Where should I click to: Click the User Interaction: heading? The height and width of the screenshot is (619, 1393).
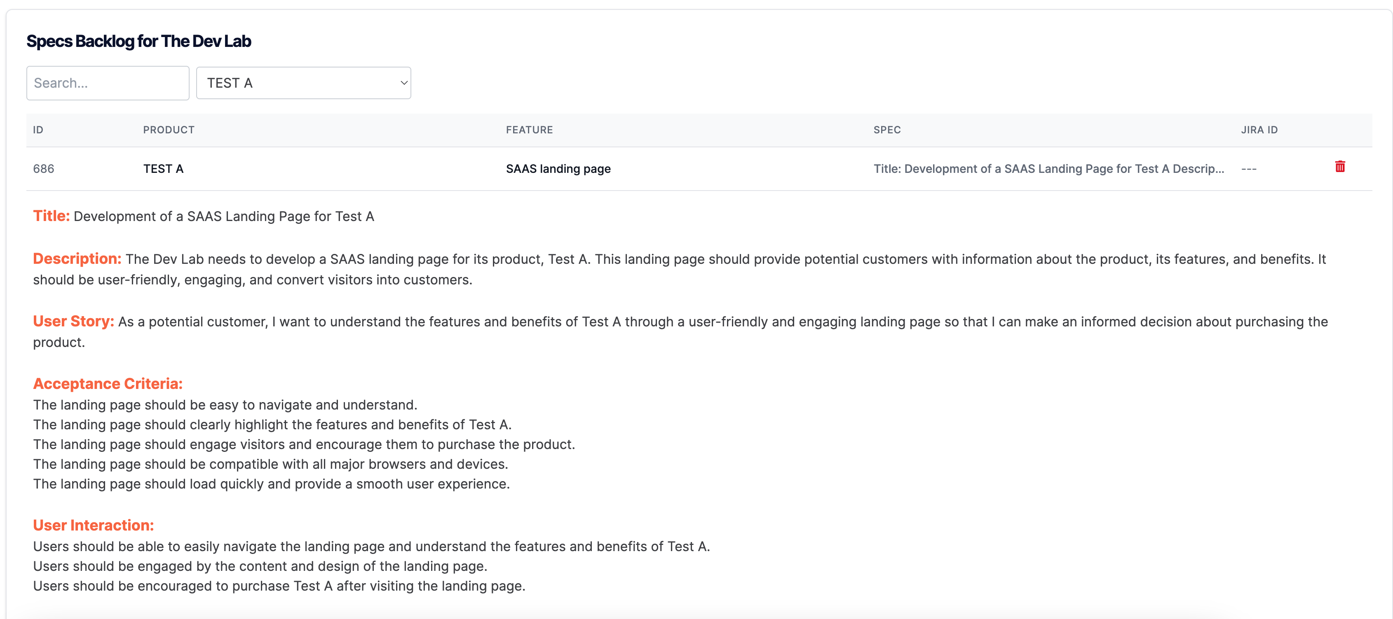pos(93,525)
